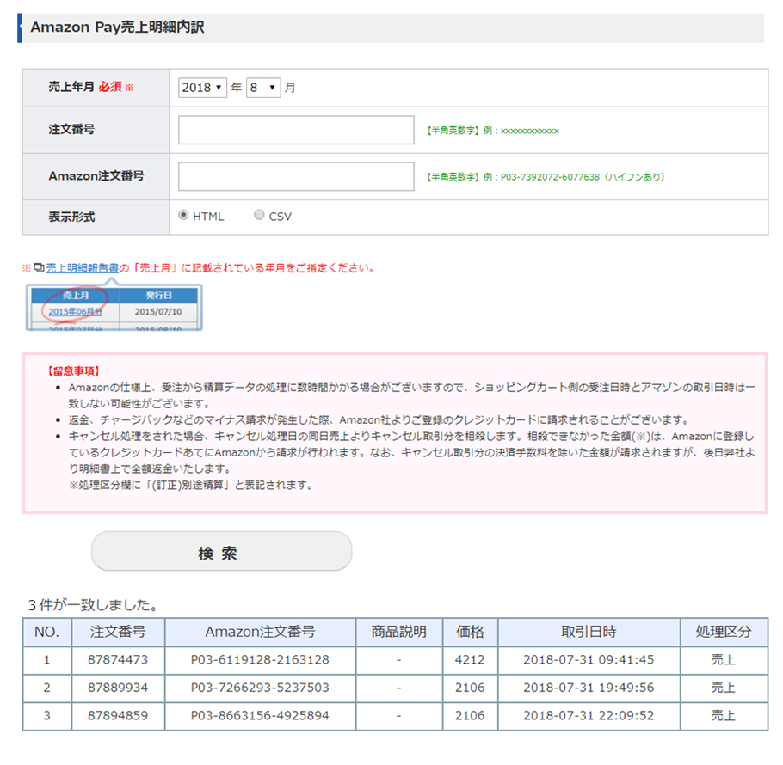Click the 注文番号 column header in results
783x765 pixels.
click(118, 633)
